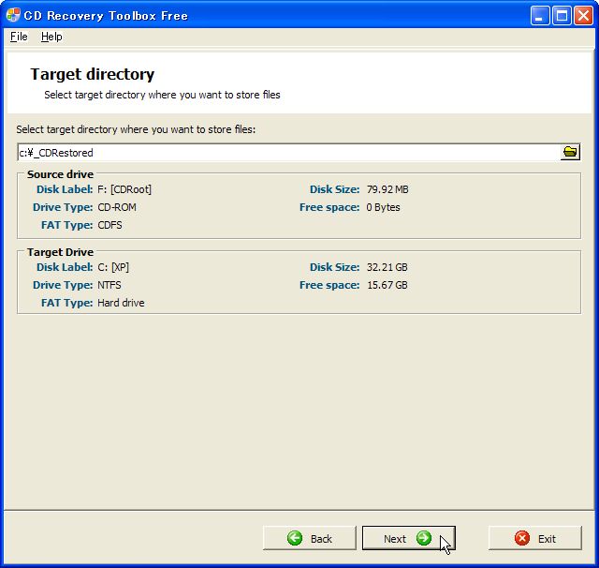This screenshot has width=599, height=568.
Task: Maximize the CD Recovery Toolbox window
Action: tap(562, 16)
